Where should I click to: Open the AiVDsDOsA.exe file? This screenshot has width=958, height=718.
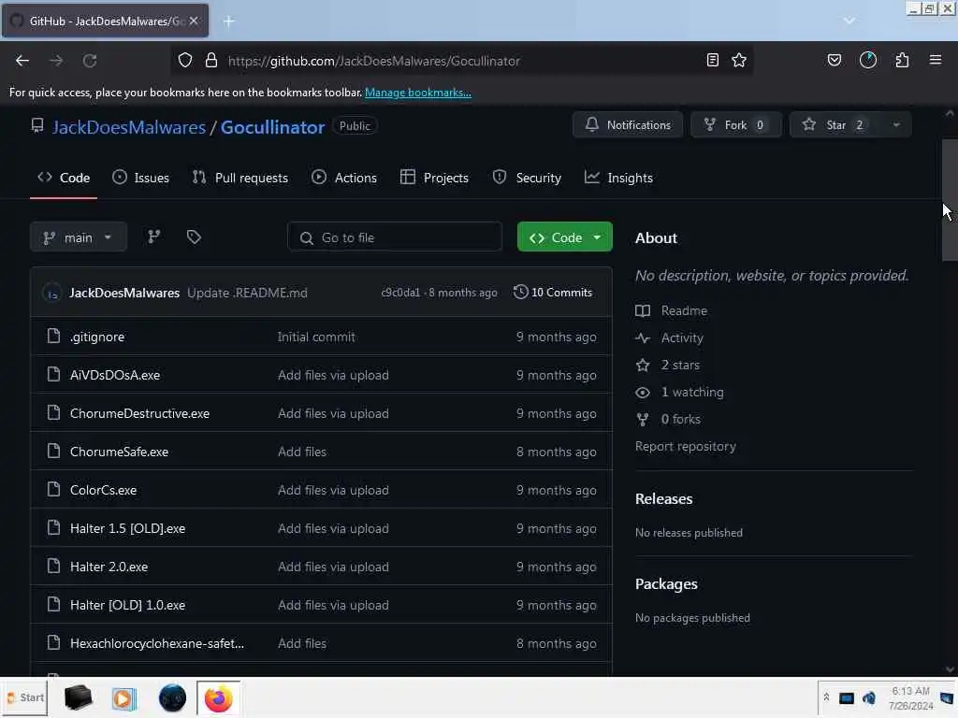[x=115, y=375]
